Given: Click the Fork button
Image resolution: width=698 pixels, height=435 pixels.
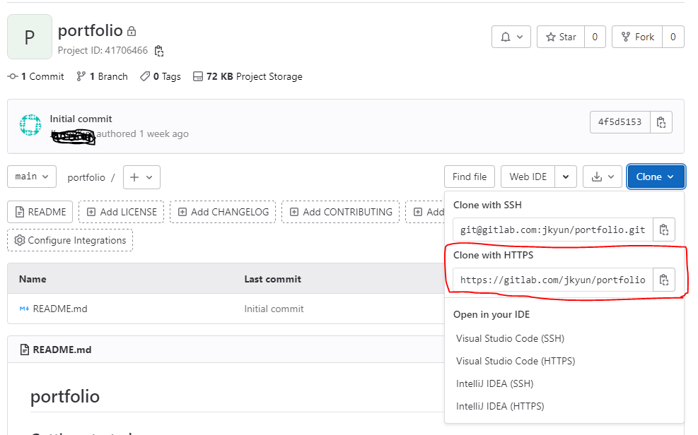Looking at the screenshot, I should 637,37.
